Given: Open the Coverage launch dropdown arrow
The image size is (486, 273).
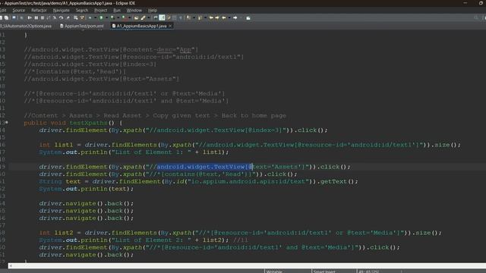Looking at the screenshot, I should (x=118, y=17).
